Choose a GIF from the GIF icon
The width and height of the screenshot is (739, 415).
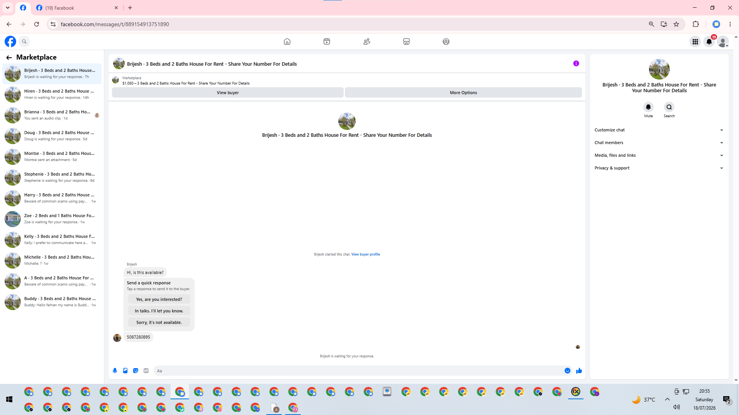pyautogui.click(x=146, y=371)
